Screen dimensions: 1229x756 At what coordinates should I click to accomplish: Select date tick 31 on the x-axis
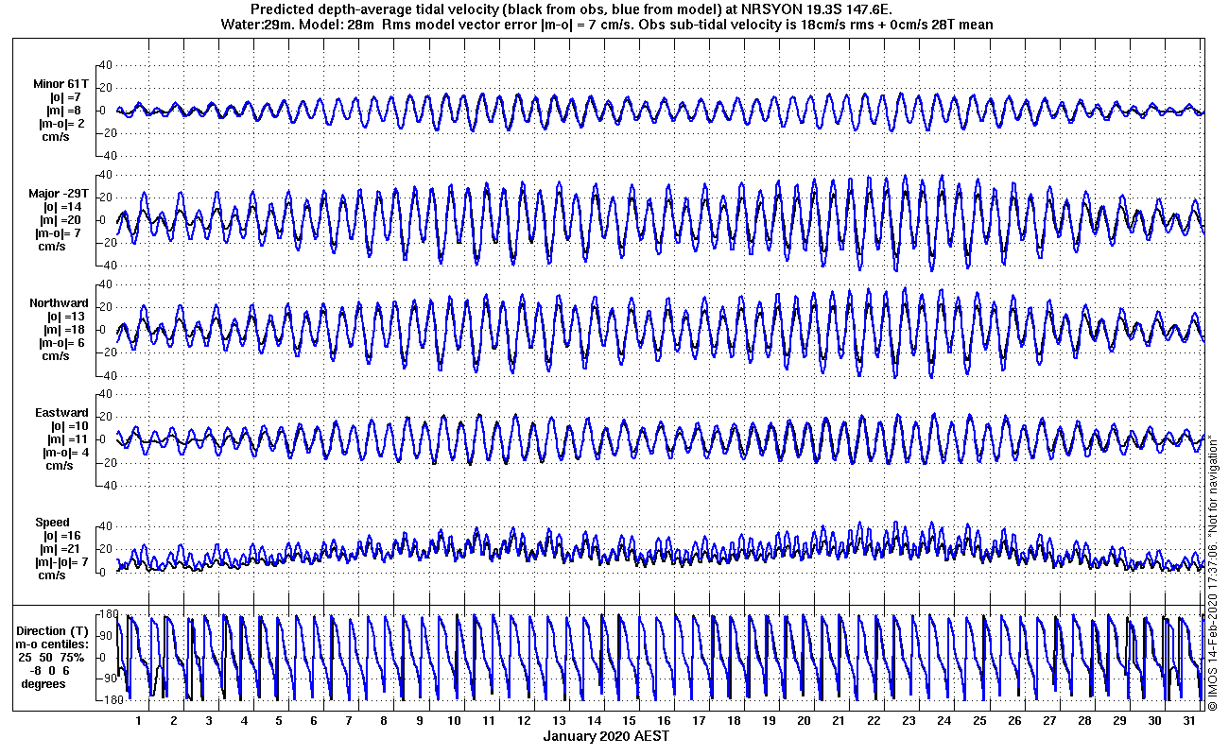(x=1188, y=720)
